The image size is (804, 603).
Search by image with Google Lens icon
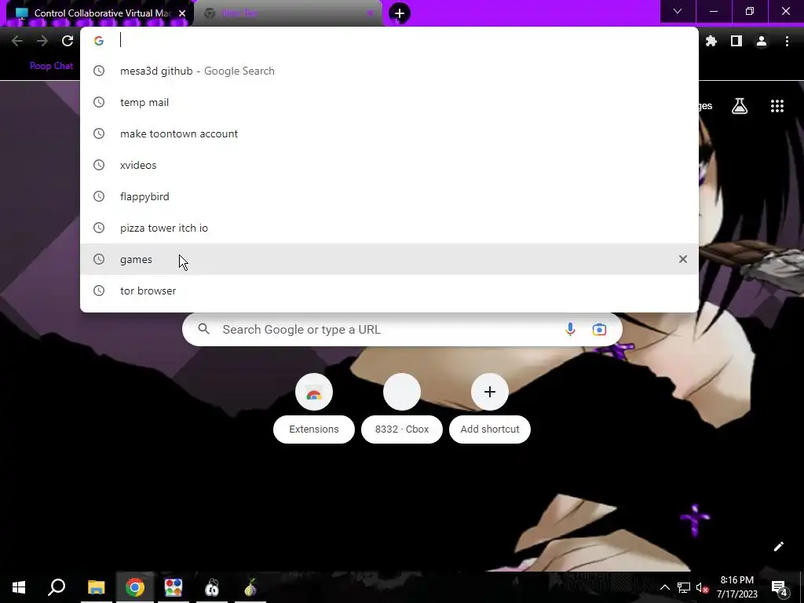pos(599,330)
